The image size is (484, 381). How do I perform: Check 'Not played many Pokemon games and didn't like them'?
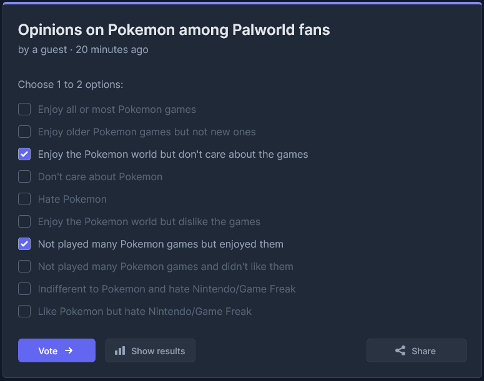pyautogui.click(x=24, y=266)
